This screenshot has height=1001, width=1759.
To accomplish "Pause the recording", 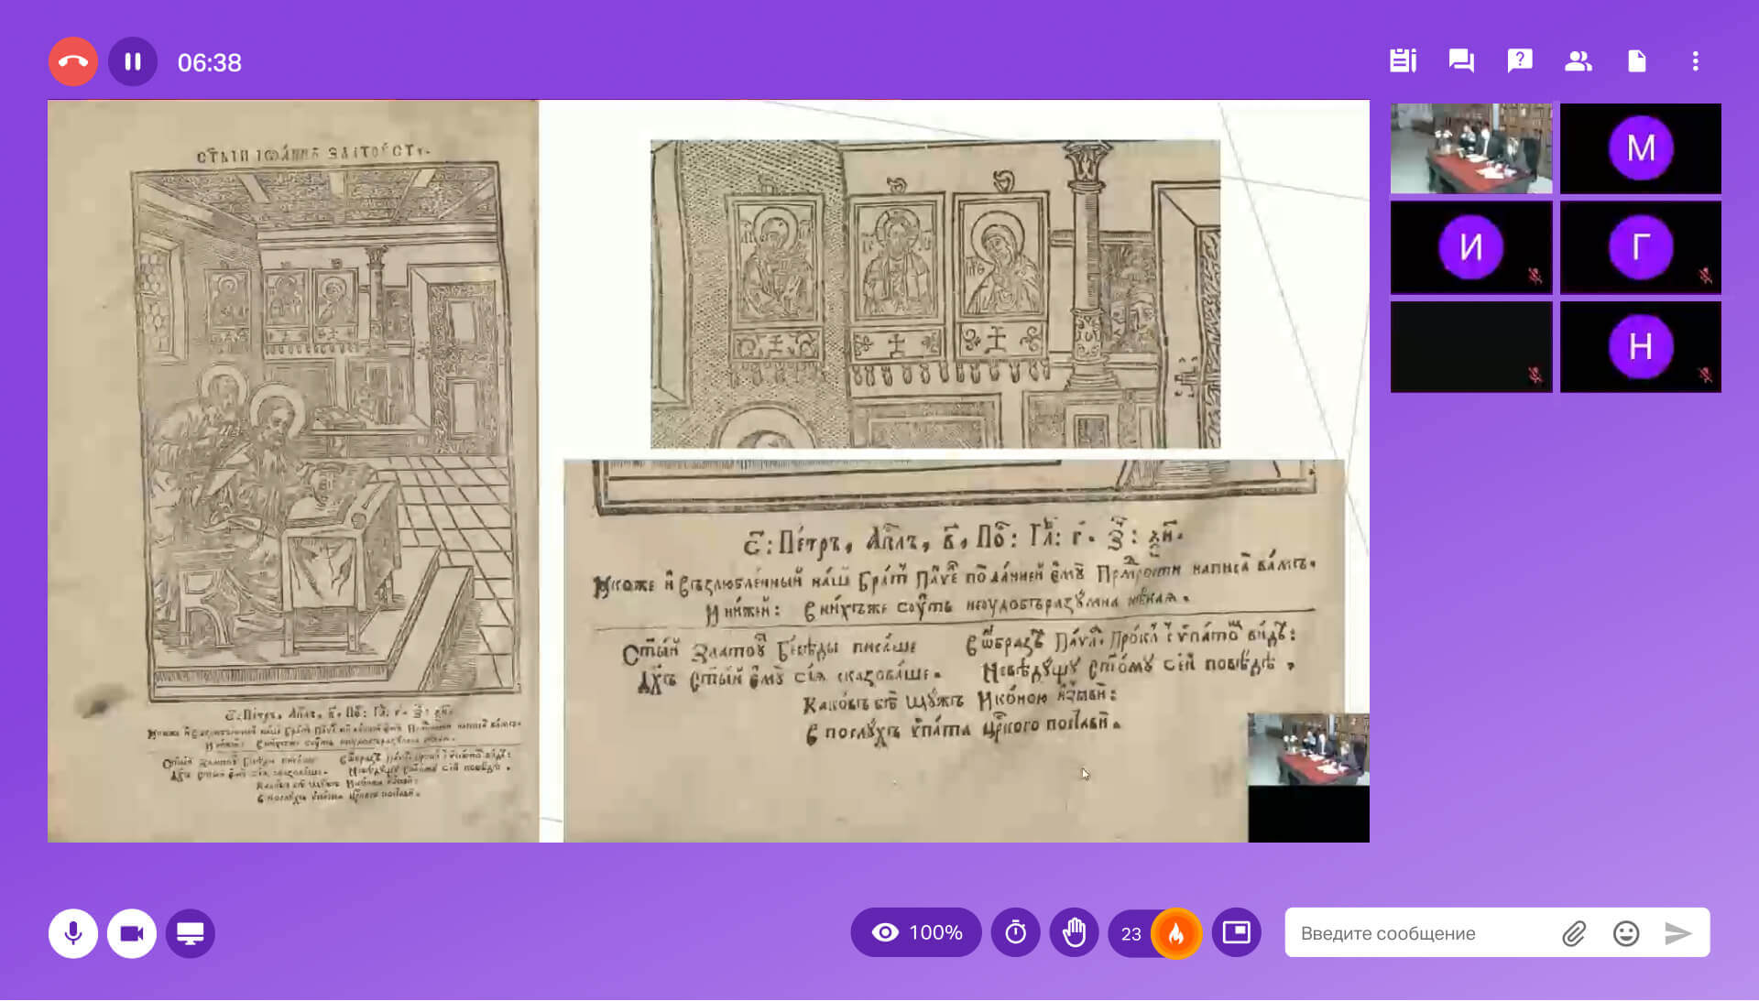I will 133,62.
